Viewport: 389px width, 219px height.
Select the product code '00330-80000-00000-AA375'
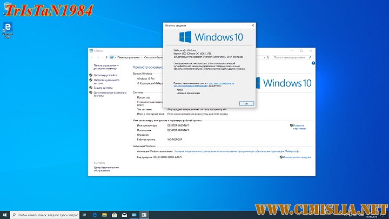click(167, 157)
